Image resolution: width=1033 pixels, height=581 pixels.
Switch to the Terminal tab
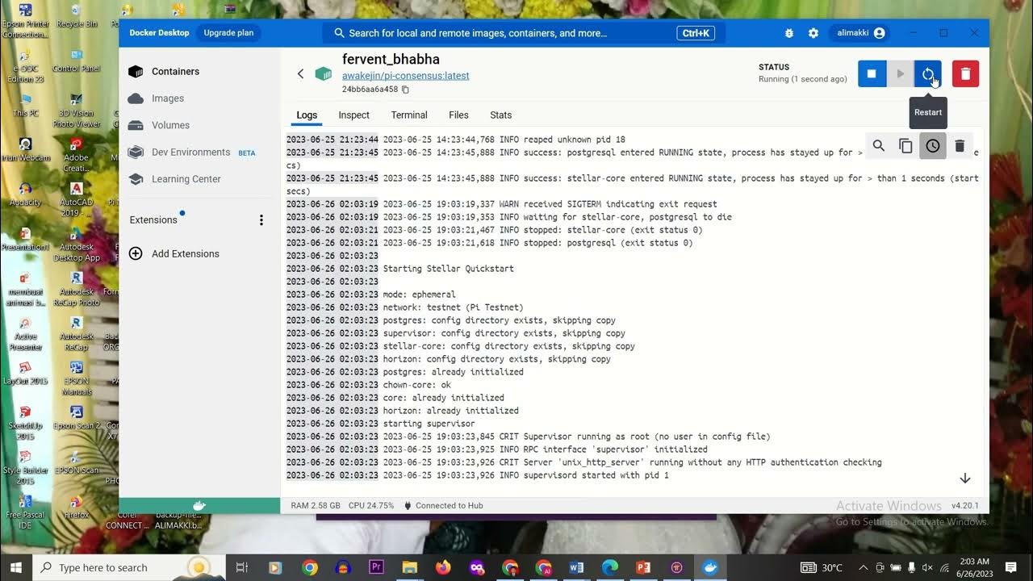[x=409, y=115]
